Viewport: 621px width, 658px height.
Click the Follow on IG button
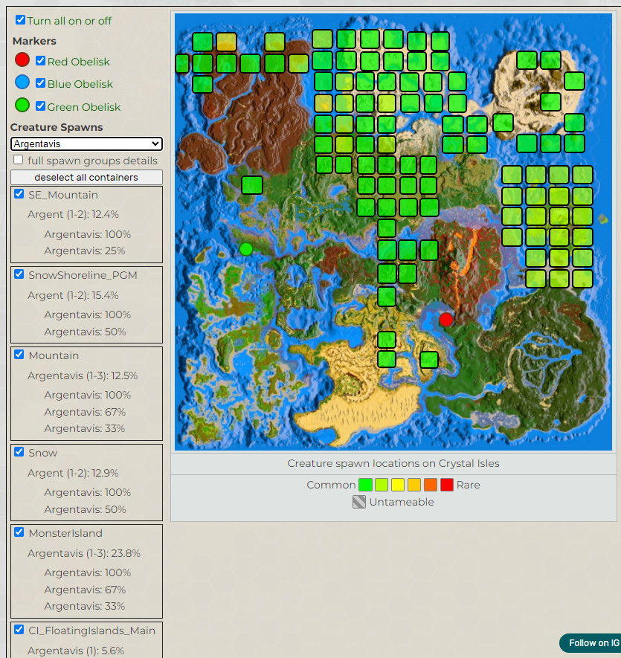[x=591, y=643]
